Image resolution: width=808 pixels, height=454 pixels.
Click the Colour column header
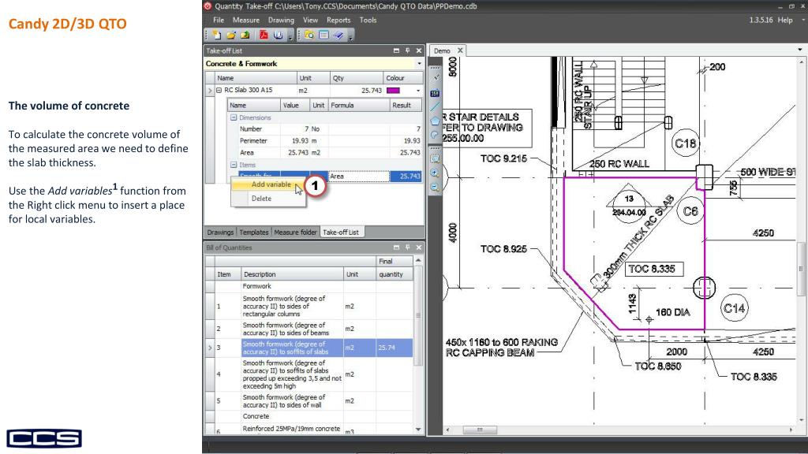pos(403,78)
